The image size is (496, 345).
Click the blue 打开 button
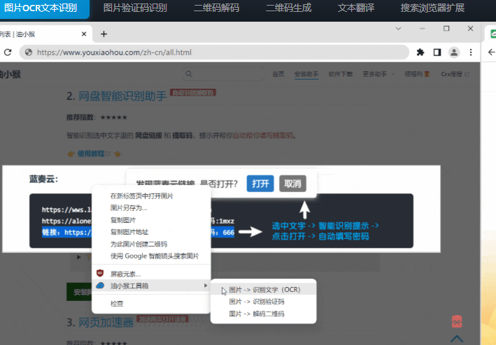260,184
